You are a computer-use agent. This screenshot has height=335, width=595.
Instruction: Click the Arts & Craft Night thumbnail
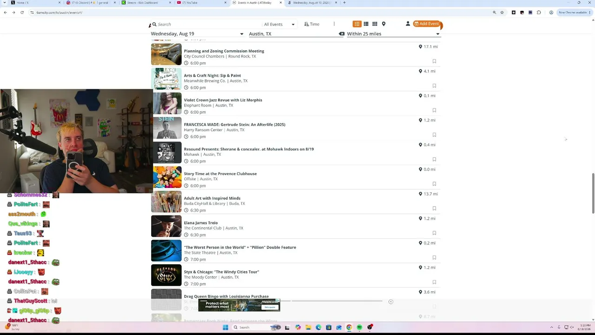(166, 79)
